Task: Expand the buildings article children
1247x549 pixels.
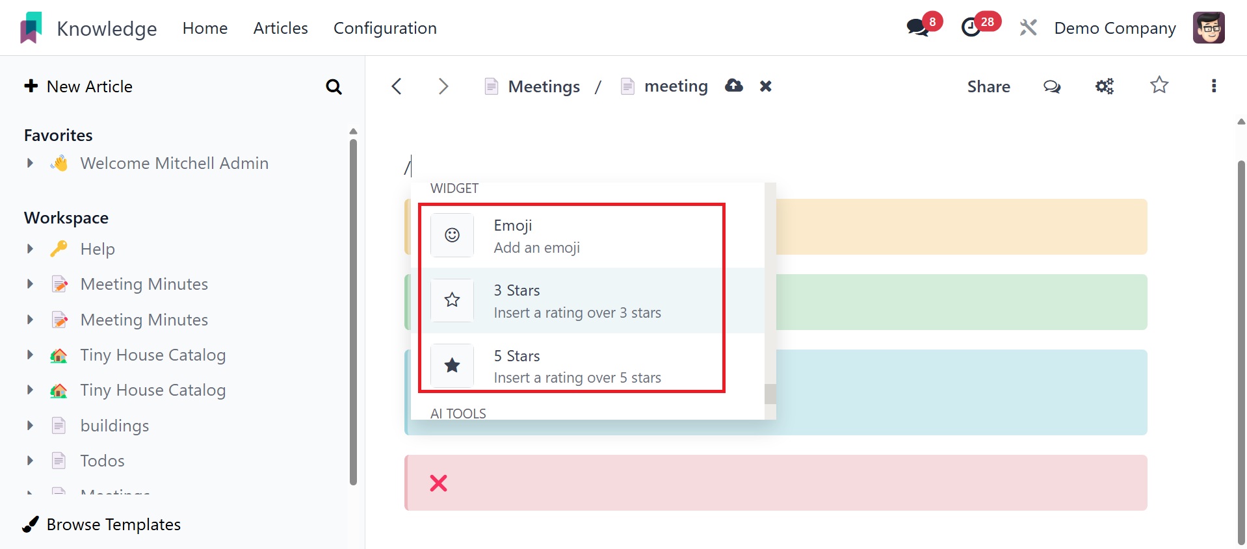Action: (30, 426)
